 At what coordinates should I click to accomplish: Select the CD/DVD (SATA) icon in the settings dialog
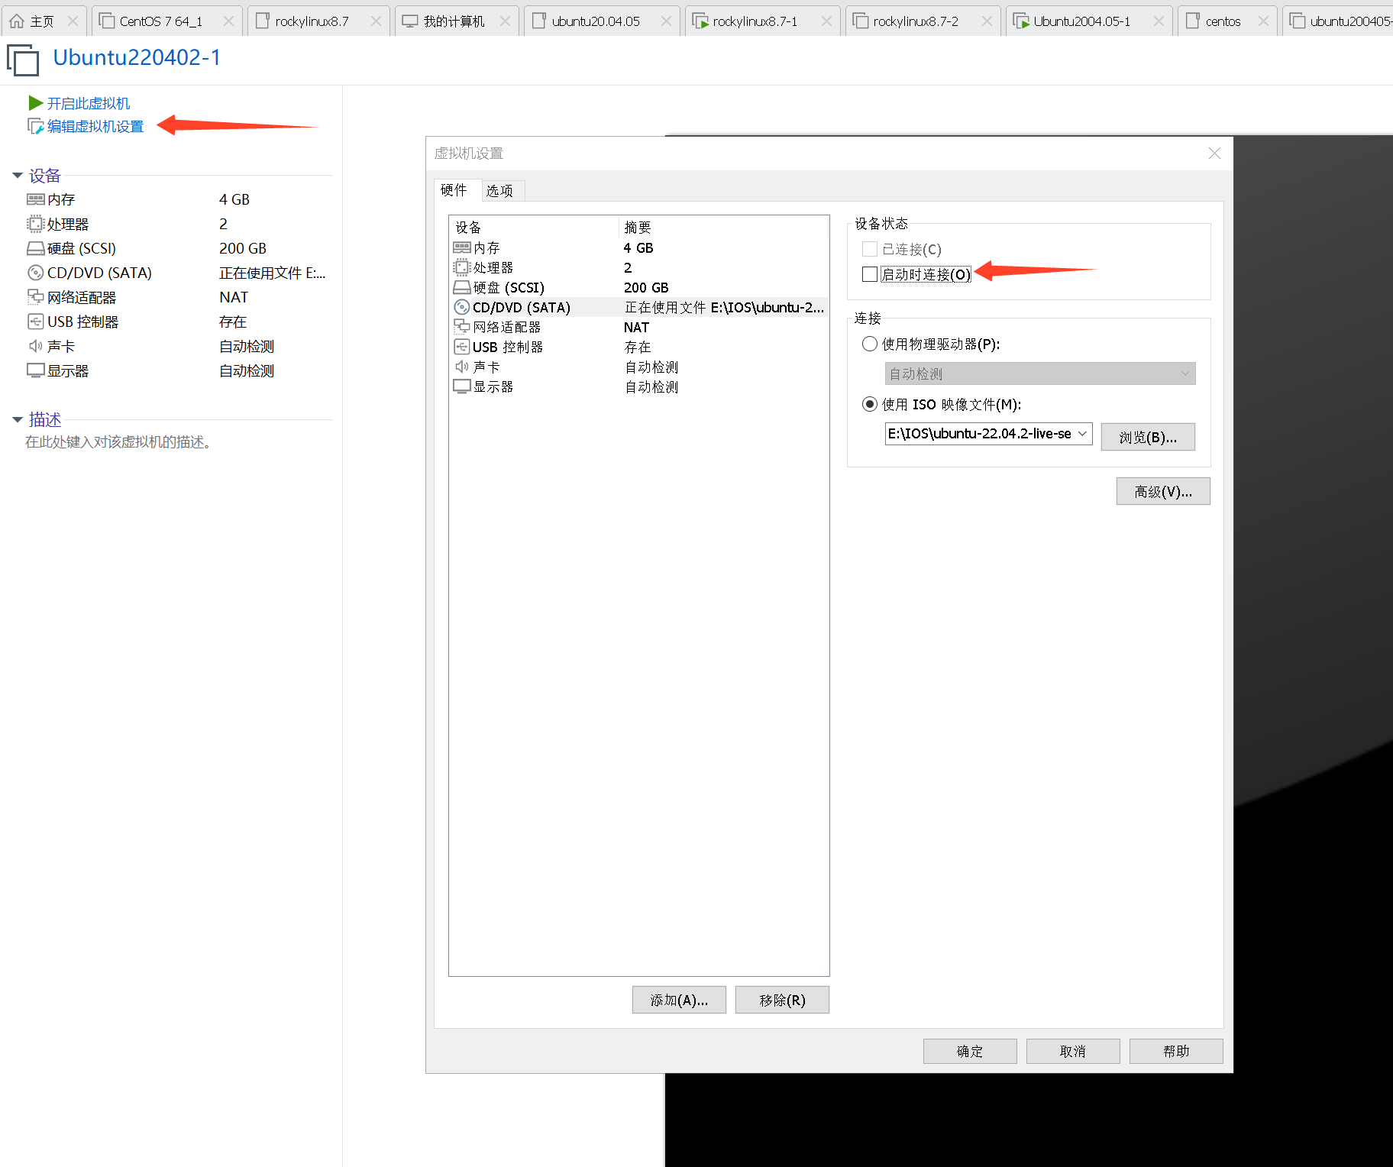coord(461,307)
